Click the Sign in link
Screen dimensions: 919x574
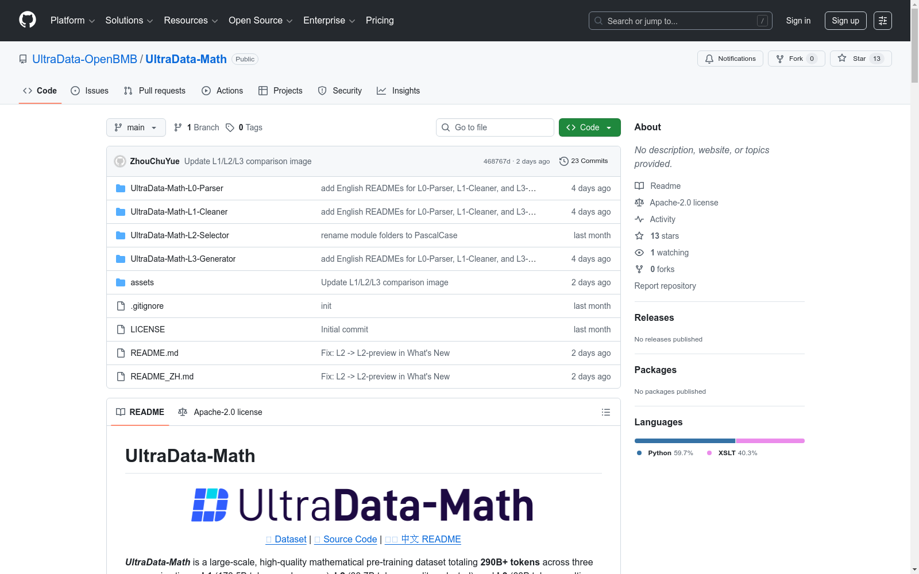coord(798,21)
